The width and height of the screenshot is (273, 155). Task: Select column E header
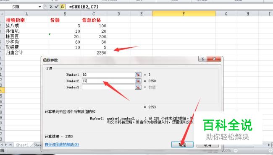[142, 14]
